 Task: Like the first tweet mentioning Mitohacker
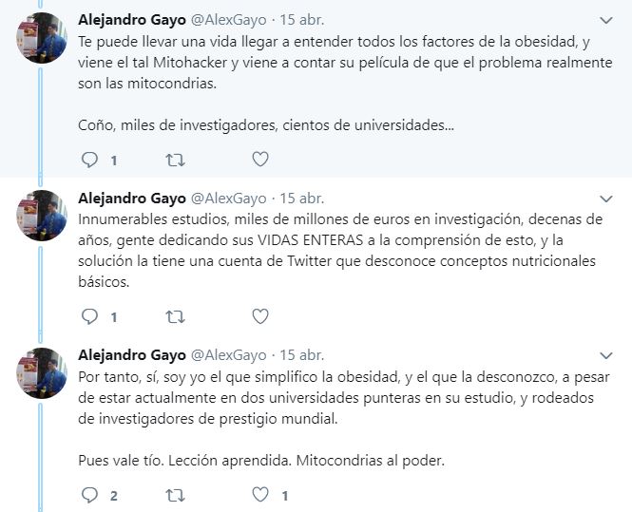coord(259,160)
